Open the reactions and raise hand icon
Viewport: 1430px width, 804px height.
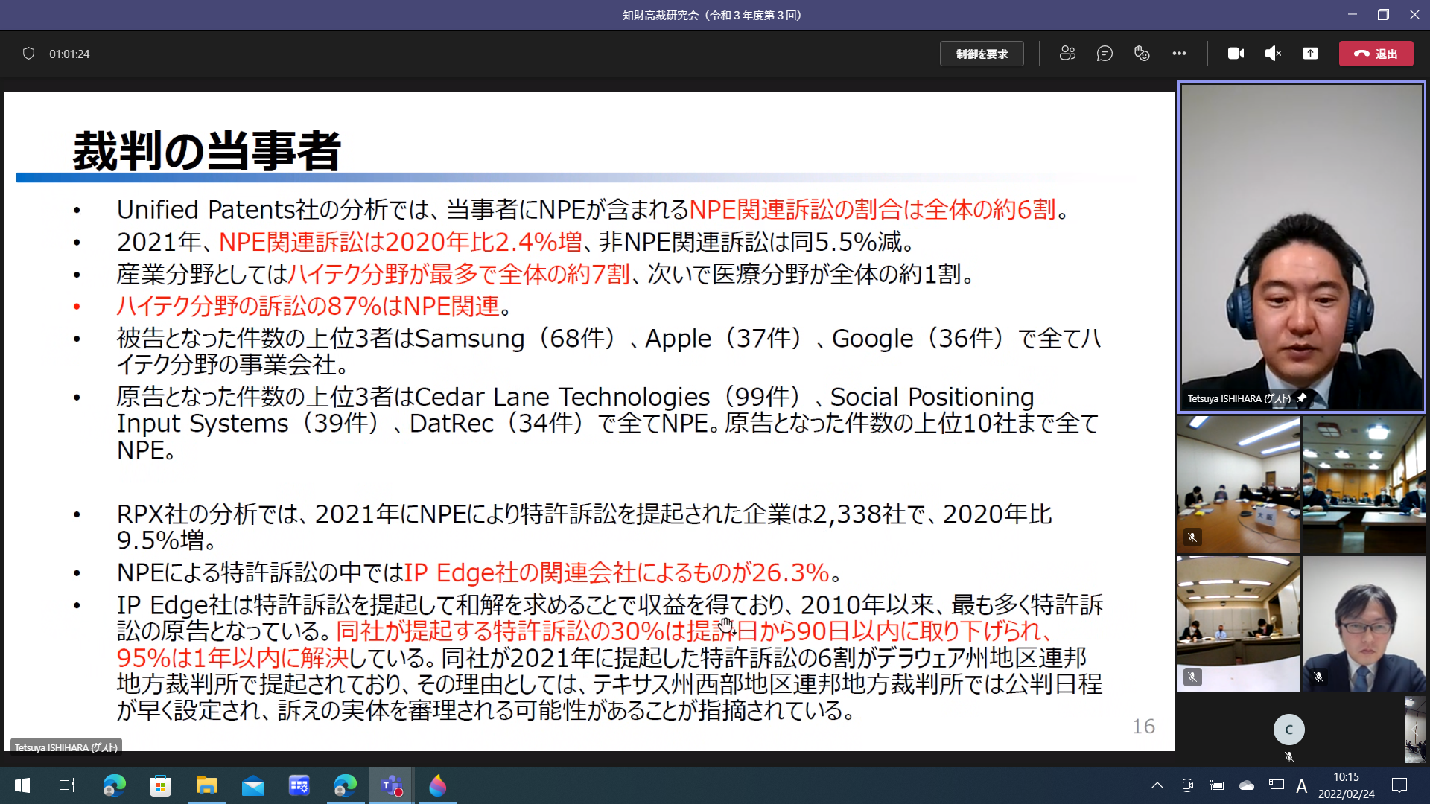coord(1142,54)
